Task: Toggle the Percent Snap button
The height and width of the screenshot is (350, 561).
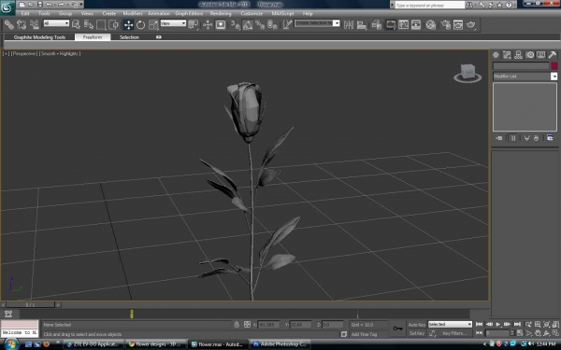Action: 260,24
